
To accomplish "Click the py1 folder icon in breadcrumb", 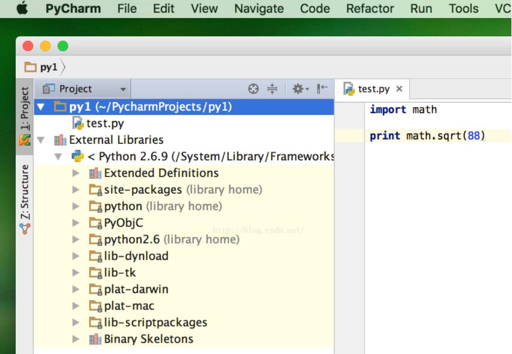I will click(30, 67).
